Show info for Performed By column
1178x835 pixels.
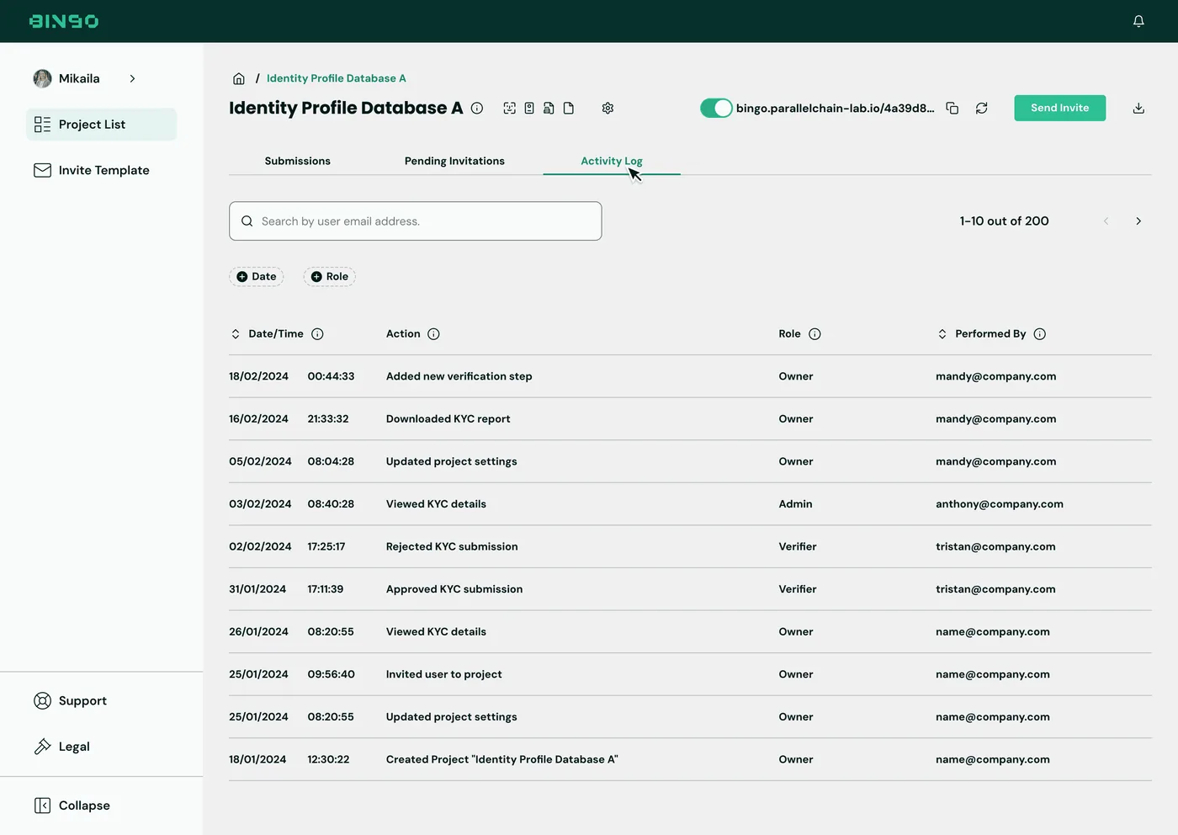[1040, 334]
